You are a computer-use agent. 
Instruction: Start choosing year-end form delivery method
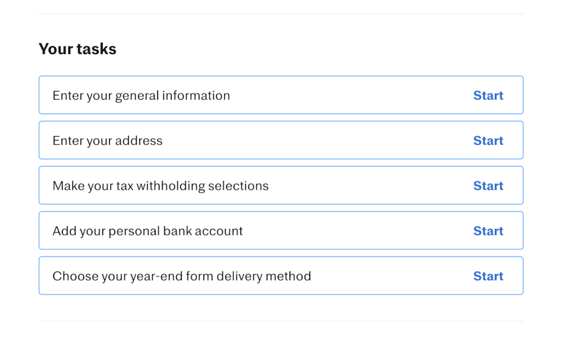[488, 276]
